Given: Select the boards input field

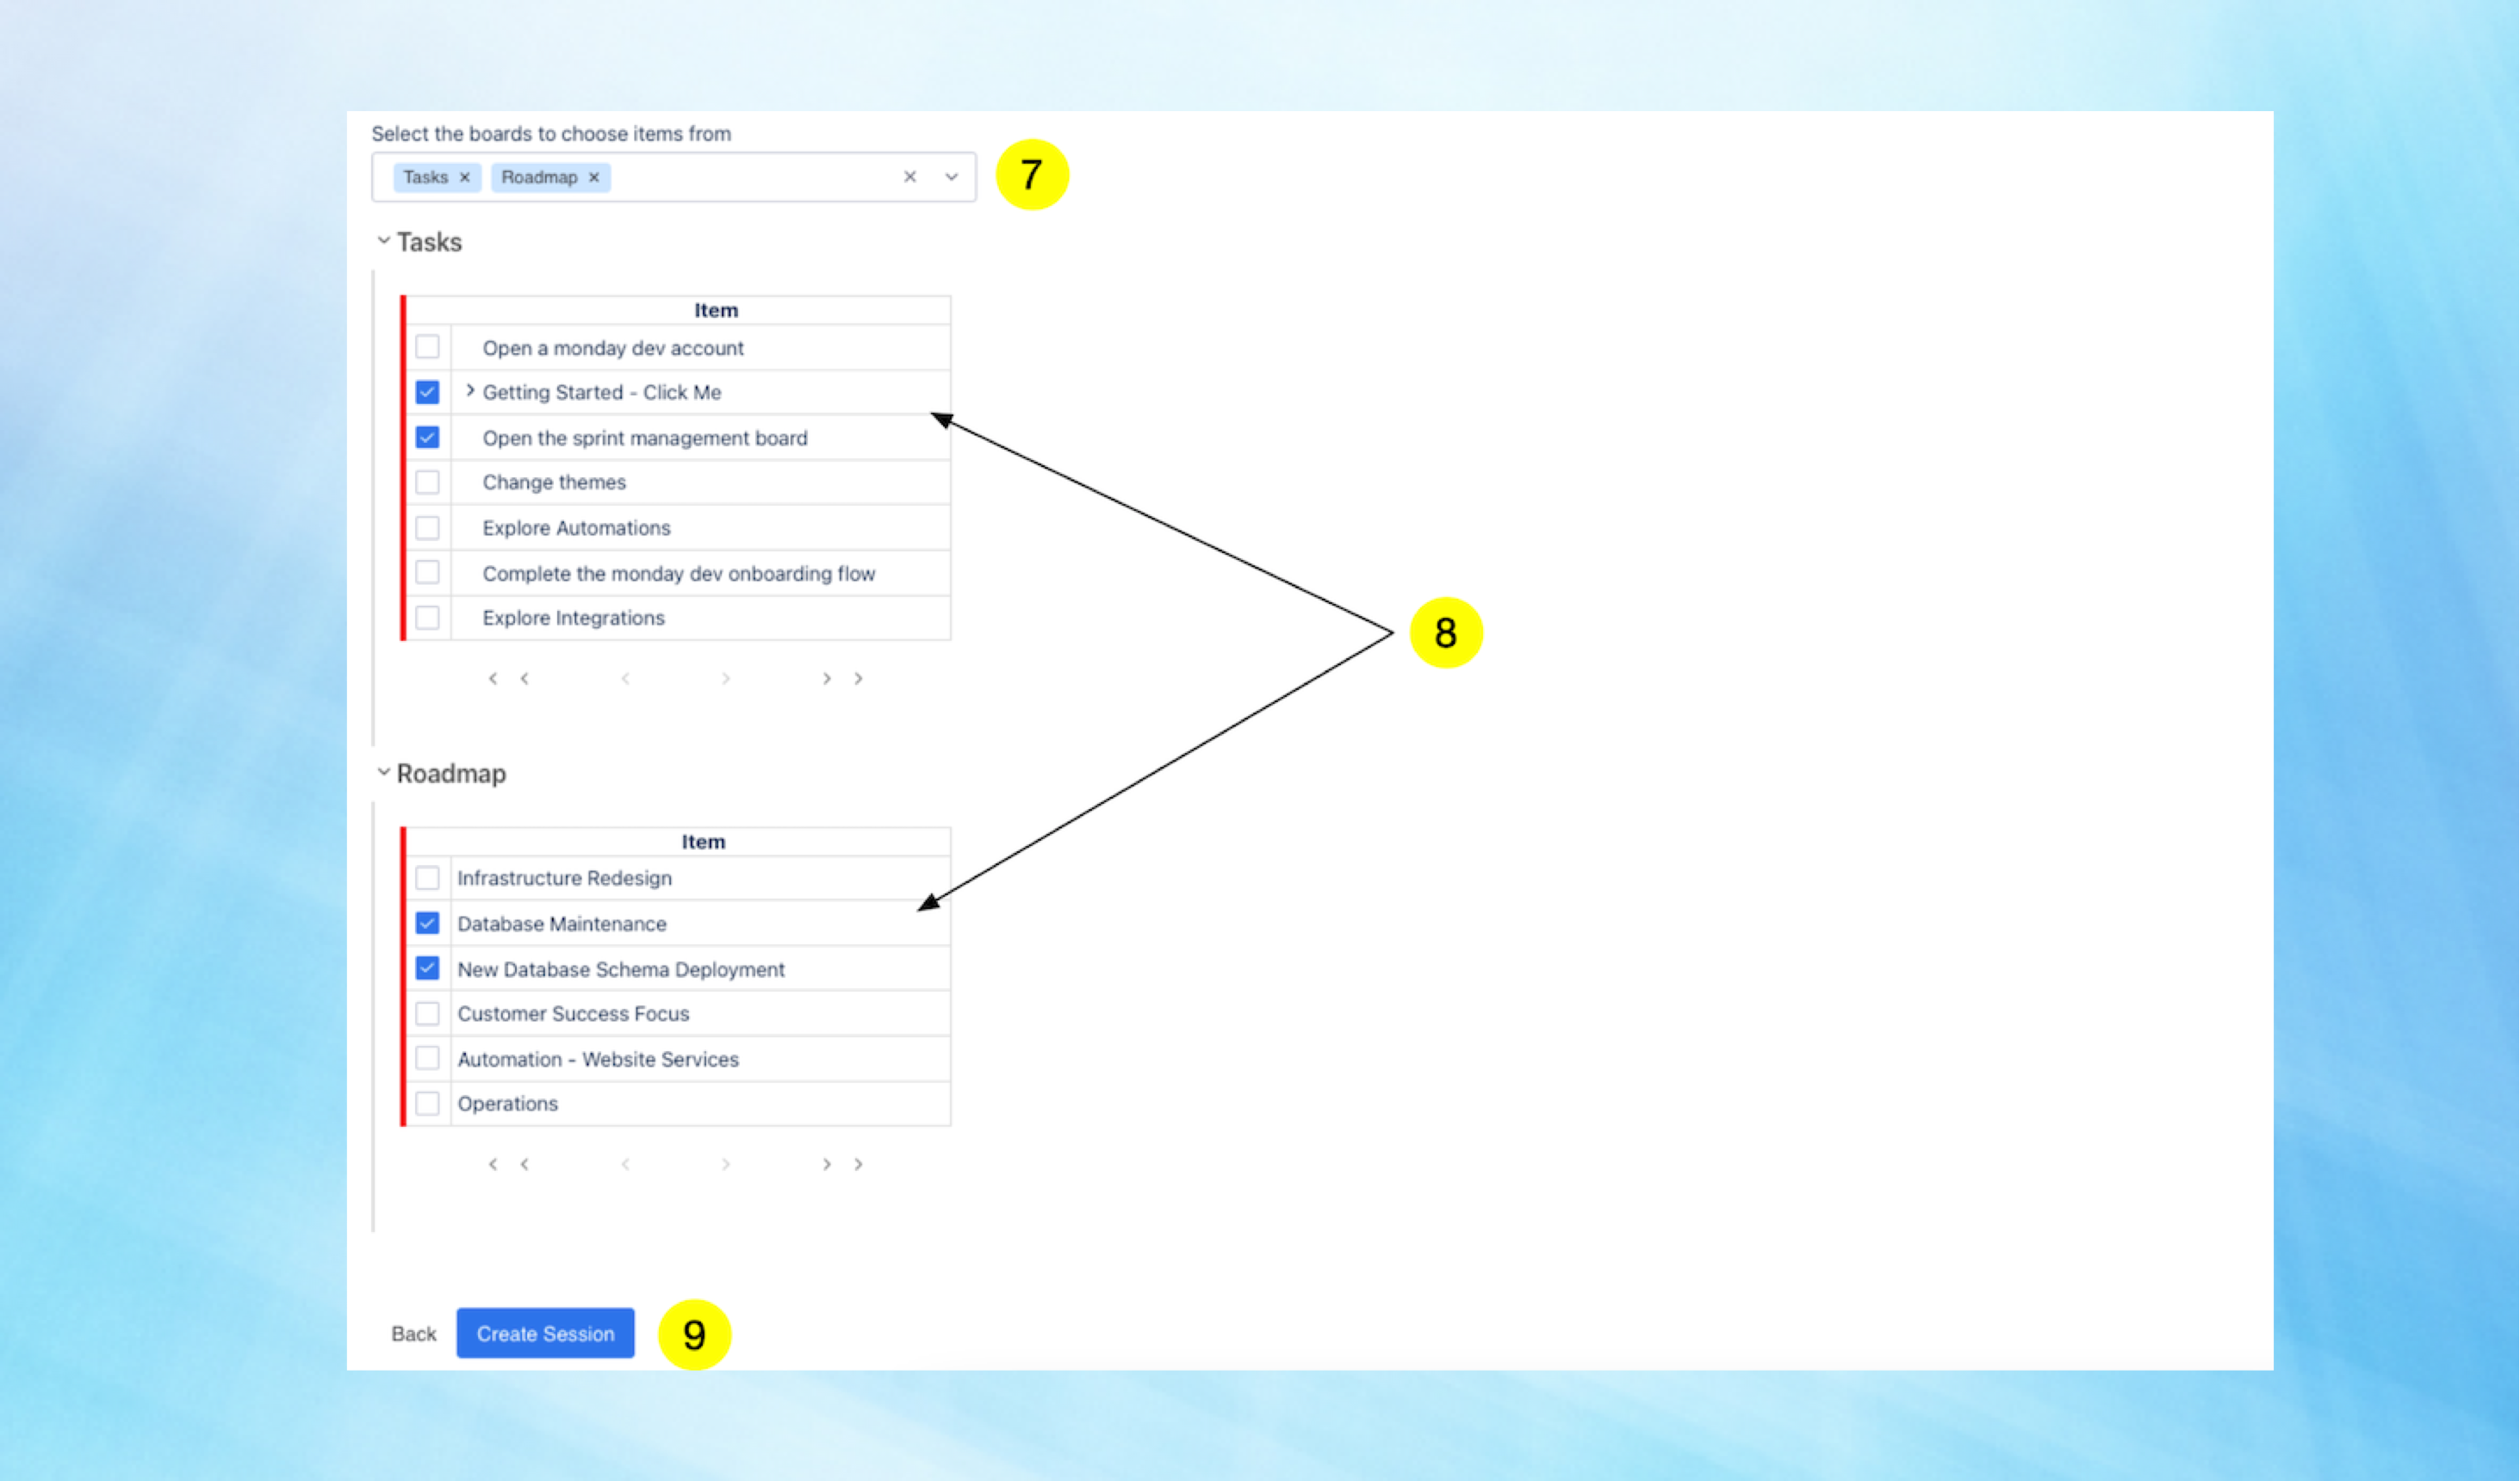Looking at the screenshot, I should (677, 175).
